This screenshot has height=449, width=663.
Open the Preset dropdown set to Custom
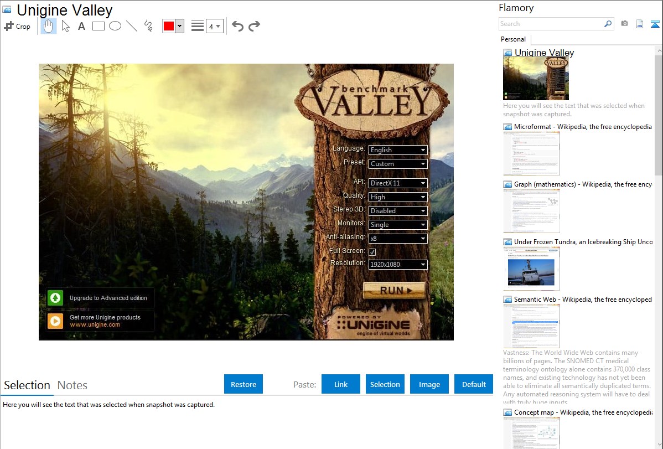click(398, 164)
